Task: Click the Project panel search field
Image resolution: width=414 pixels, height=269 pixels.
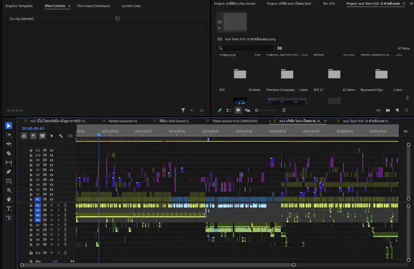Action: click(x=245, y=48)
